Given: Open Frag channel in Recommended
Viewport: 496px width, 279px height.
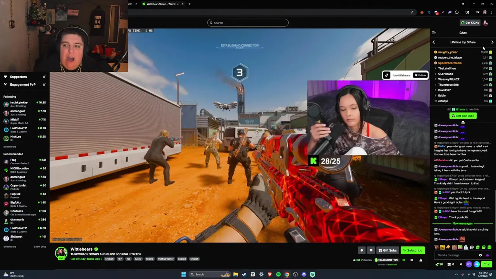Looking at the screenshot, I should [x=24, y=162].
